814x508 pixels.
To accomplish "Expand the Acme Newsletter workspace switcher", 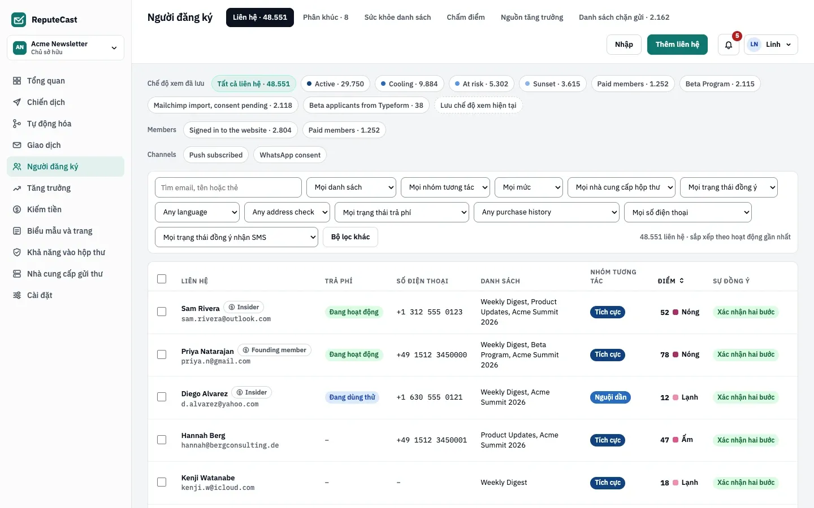I will point(66,47).
